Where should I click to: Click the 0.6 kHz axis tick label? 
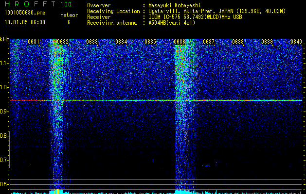tap(4, 184)
